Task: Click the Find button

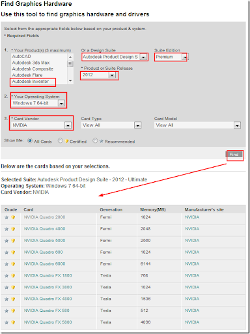Action: (234, 155)
